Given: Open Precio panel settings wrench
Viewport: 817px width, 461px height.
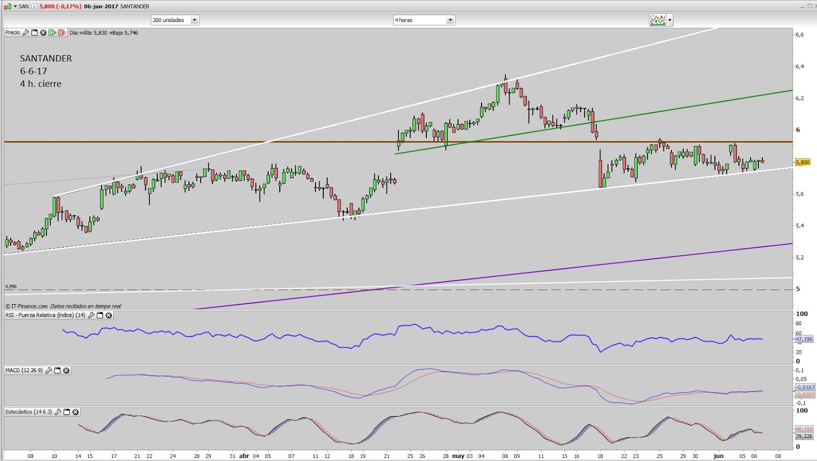Looking at the screenshot, I should tap(26, 33).
